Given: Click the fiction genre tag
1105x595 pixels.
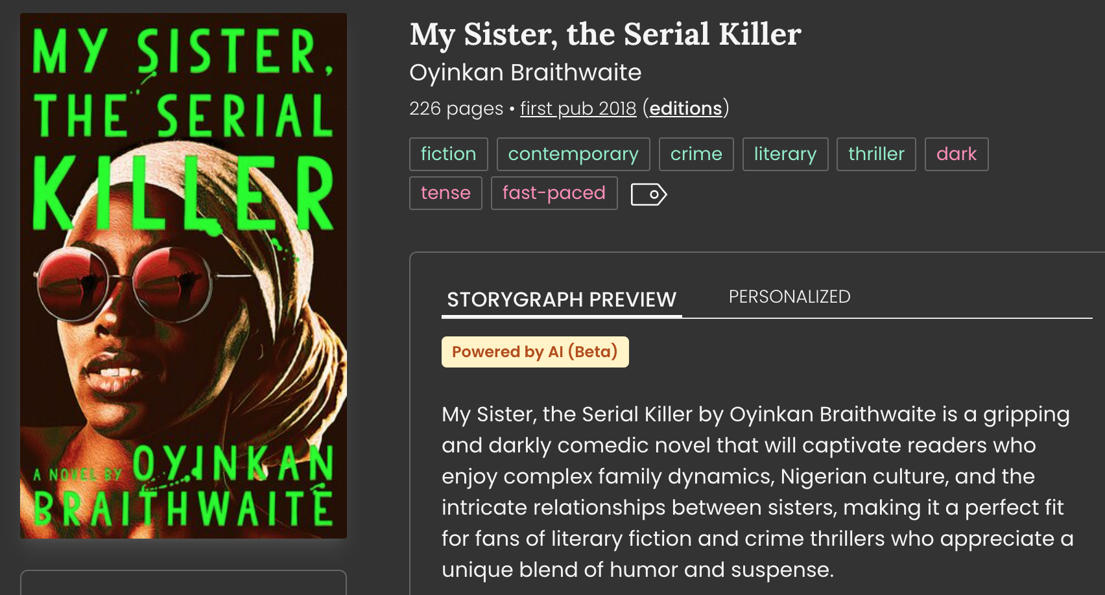Looking at the screenshot, I should point(448,154).
